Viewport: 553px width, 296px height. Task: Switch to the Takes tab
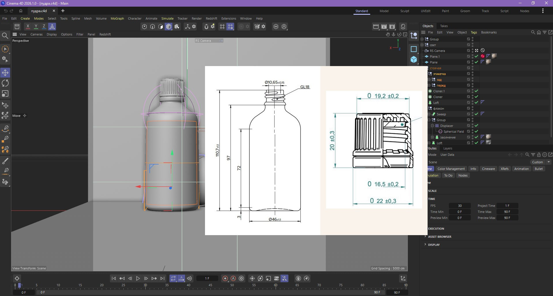[x=444, y=26]
